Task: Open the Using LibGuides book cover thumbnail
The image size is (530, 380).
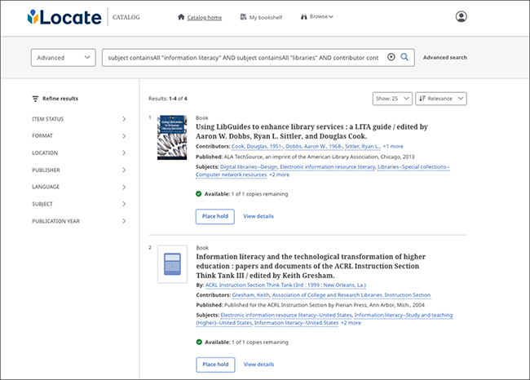Action: pos(172,137)
